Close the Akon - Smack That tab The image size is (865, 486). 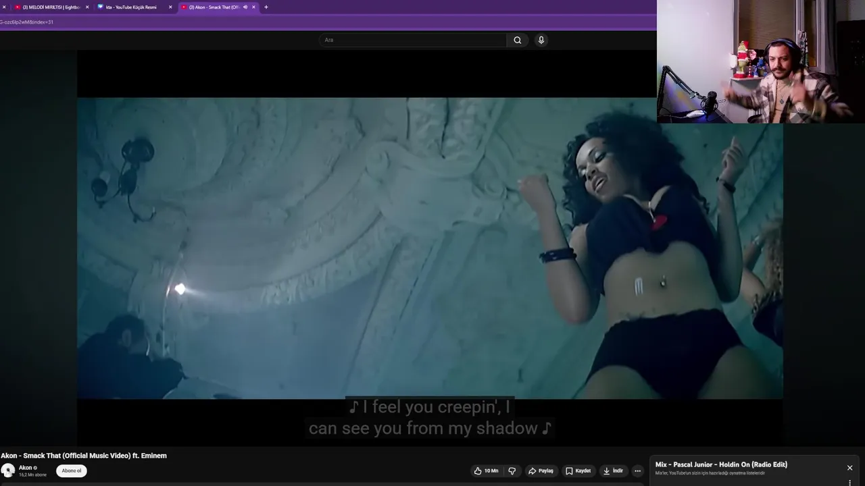[253, 7]
